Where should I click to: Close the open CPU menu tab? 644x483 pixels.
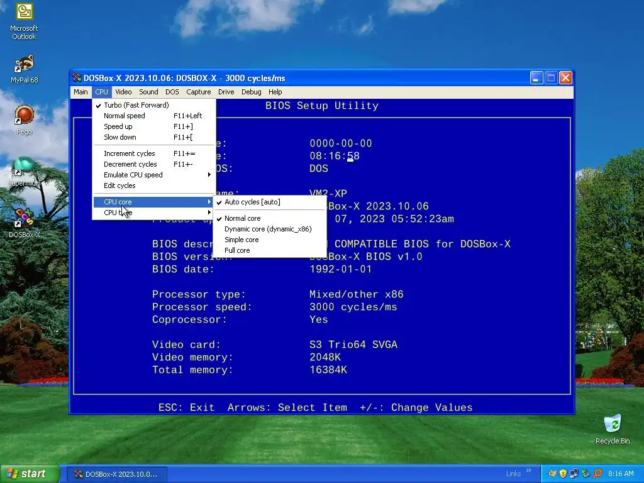point(101,92)
